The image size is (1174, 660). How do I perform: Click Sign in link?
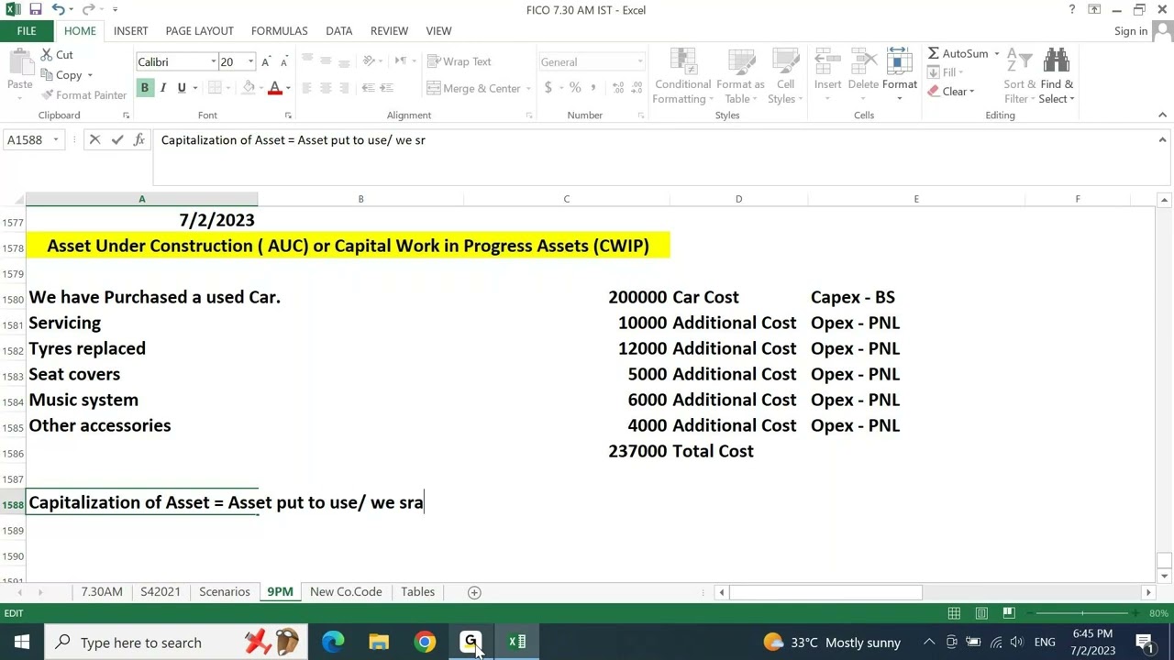point(1131,31)
